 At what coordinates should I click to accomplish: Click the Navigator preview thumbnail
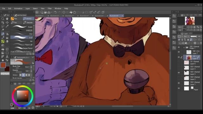coord(190,21)
